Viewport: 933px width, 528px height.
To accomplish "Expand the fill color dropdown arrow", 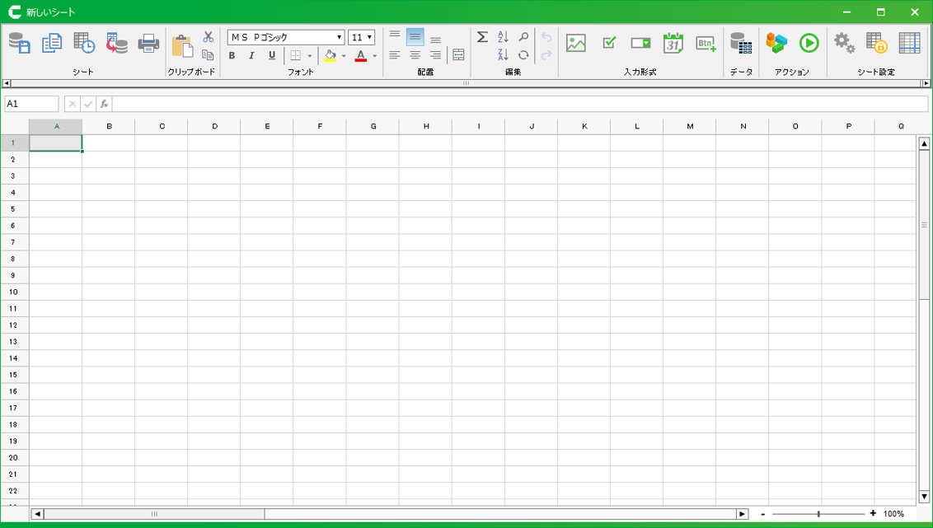I will [x=344, y=56].
